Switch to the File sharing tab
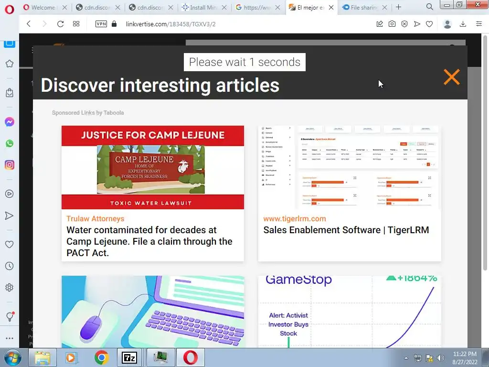 click(x=364, y=7)
